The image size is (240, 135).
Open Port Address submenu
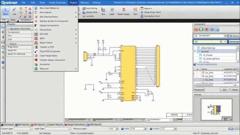(x=56, y=12)
